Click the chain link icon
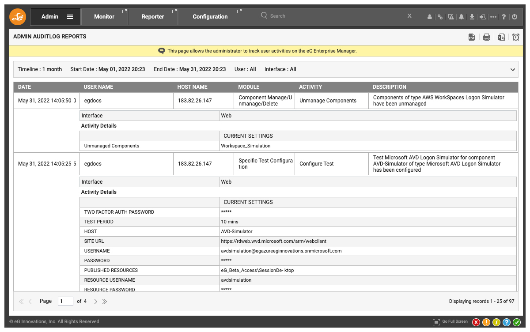This screenshot has width=530, height=332. (440, 17)
